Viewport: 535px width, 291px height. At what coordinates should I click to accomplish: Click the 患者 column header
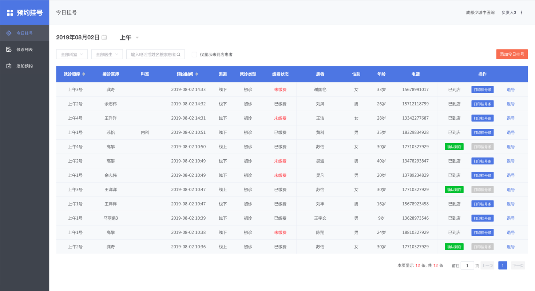click(x=320, y=74)
